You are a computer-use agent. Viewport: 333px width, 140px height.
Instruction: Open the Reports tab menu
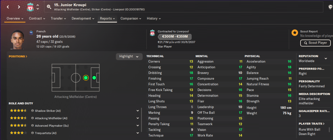click(107, 19)
